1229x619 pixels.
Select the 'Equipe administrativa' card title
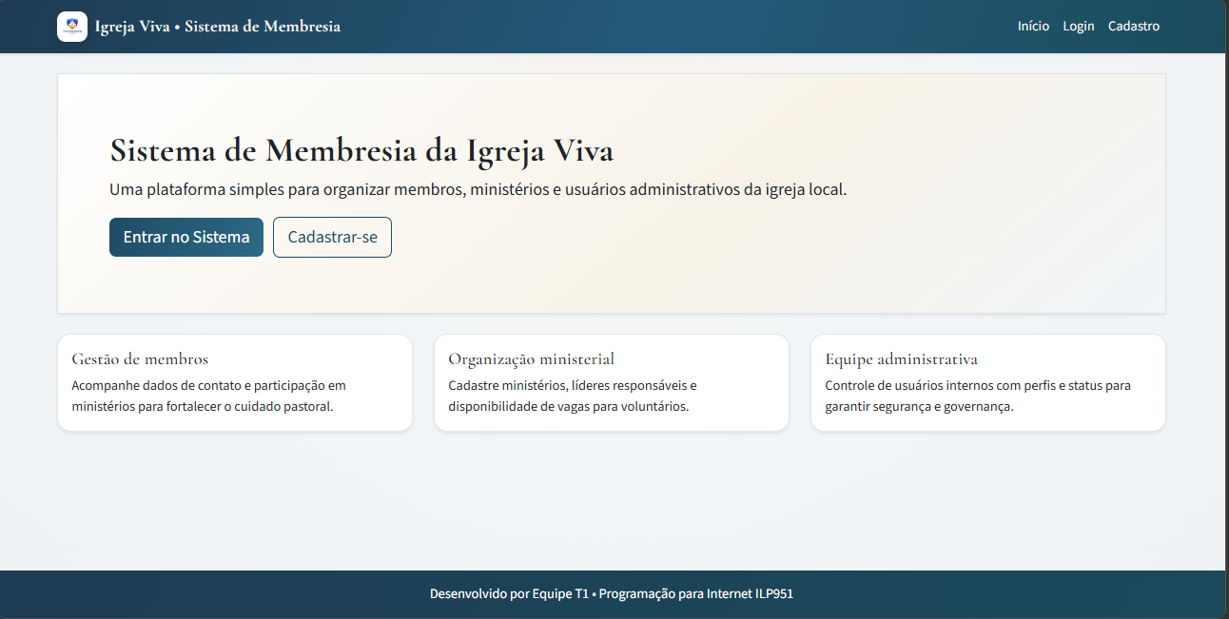[x=901, y=359]
